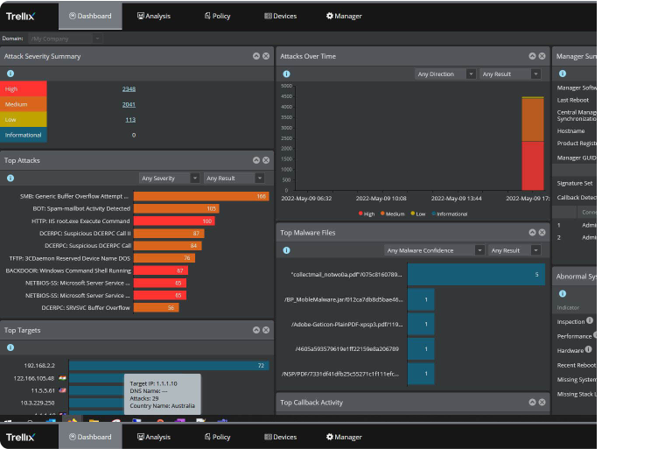Click the yellow Low severity label
This screenshot has width=672, height=449.
pos(23,120)
